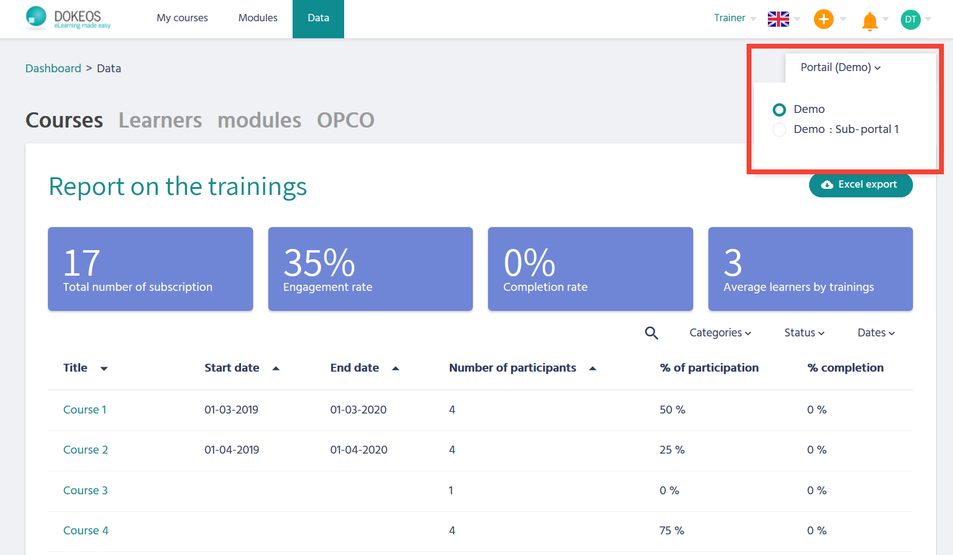The image size is (953, 555).
Task: Click the Excel export button
Action: [860, 185]
